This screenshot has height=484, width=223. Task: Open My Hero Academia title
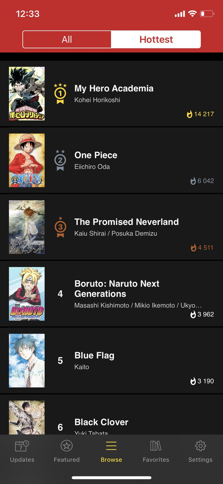(x=114, y=89)
